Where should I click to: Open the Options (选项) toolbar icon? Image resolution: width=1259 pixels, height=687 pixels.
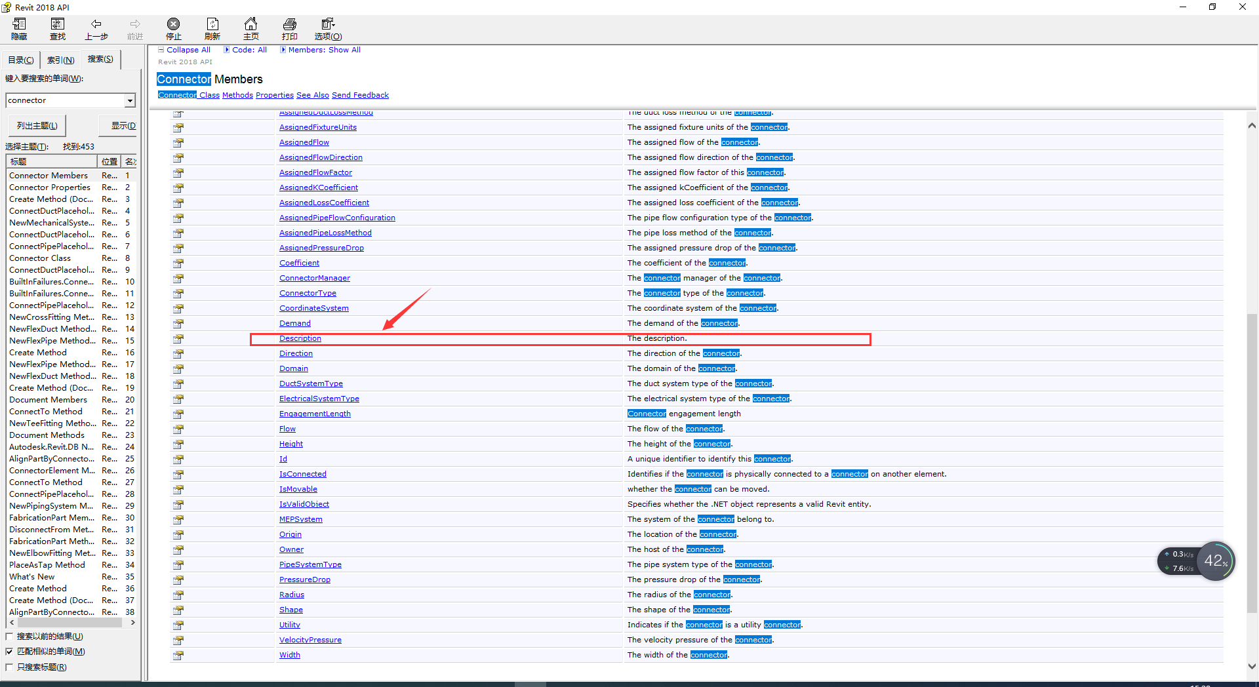(328, 29)
